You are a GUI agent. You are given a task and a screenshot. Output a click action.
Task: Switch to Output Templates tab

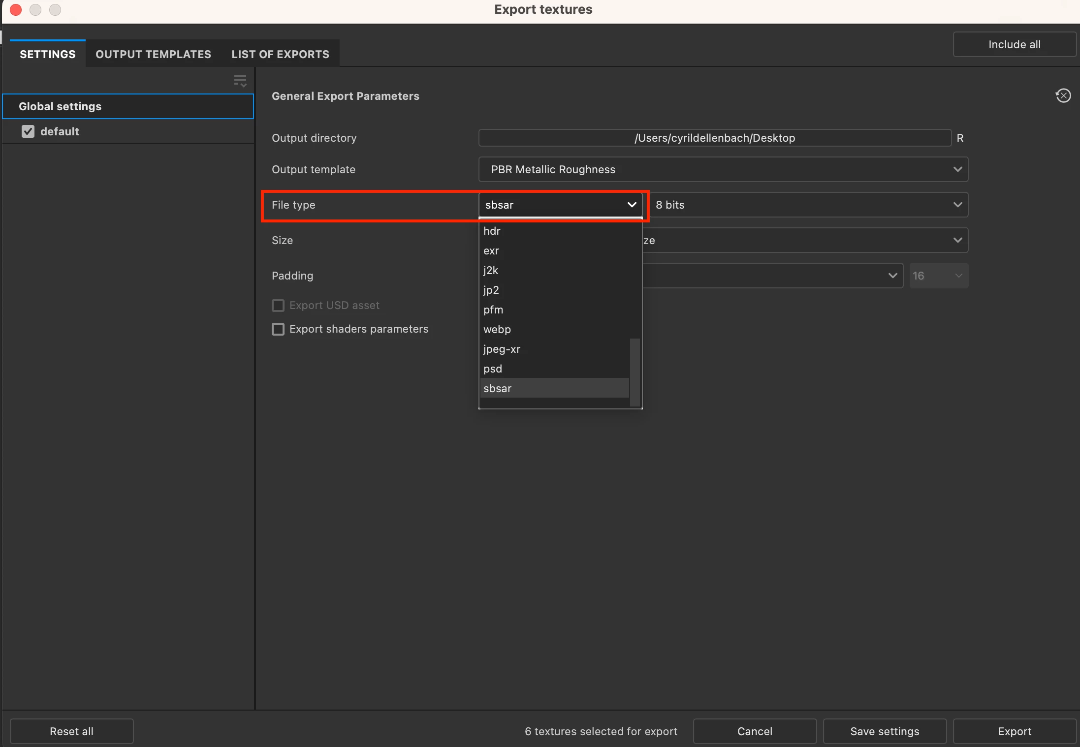coord(153,54)
